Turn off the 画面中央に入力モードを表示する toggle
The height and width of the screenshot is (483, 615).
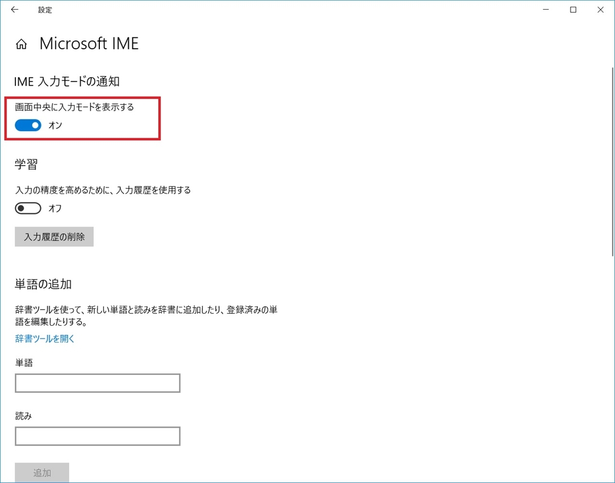tap(28, 125)
